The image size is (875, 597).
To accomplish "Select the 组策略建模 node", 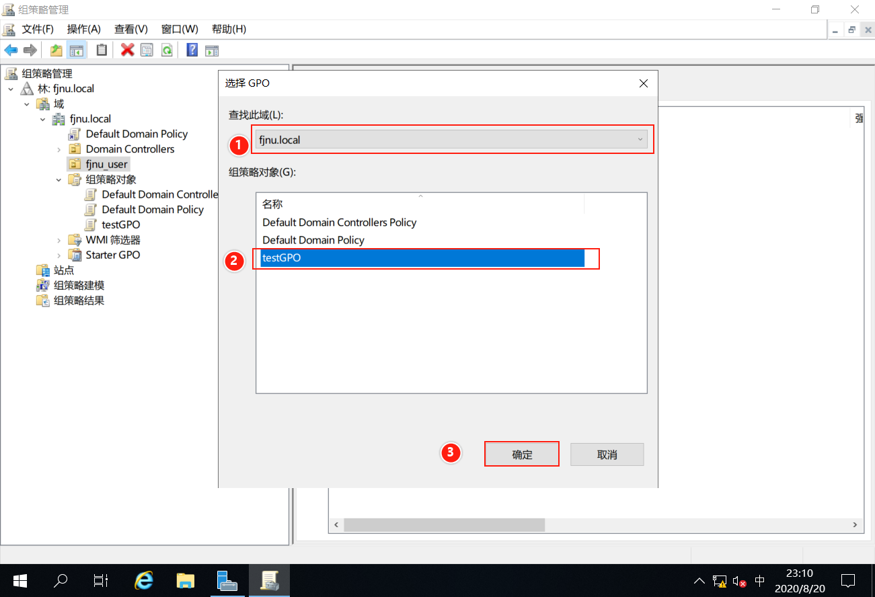I will (x=79, y=285).
